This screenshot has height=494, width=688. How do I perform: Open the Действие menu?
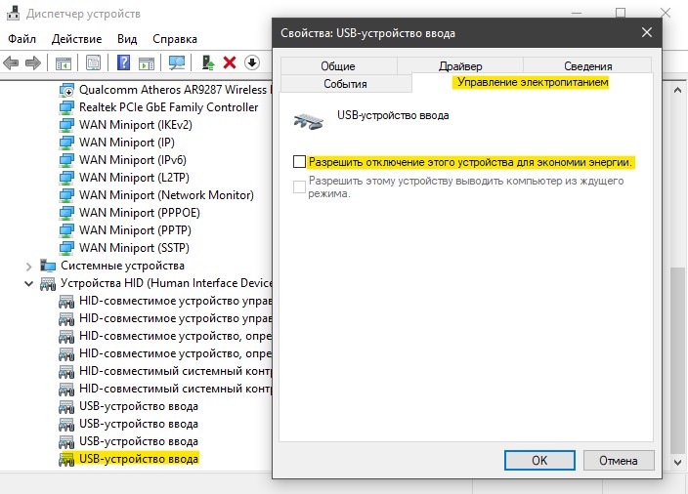[76, 39]
